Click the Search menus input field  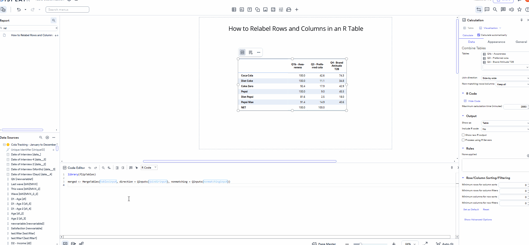click(67, 10)
